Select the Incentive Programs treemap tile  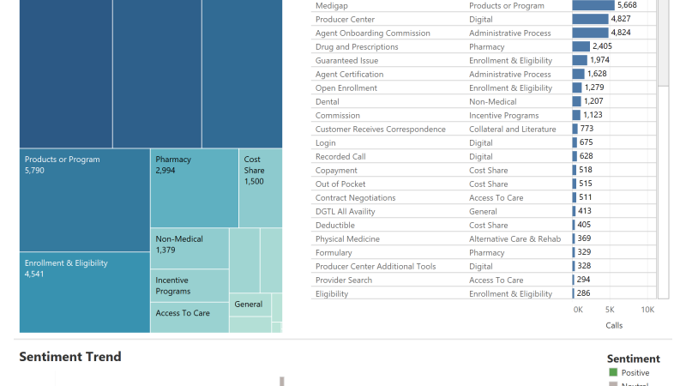point(190,286)
